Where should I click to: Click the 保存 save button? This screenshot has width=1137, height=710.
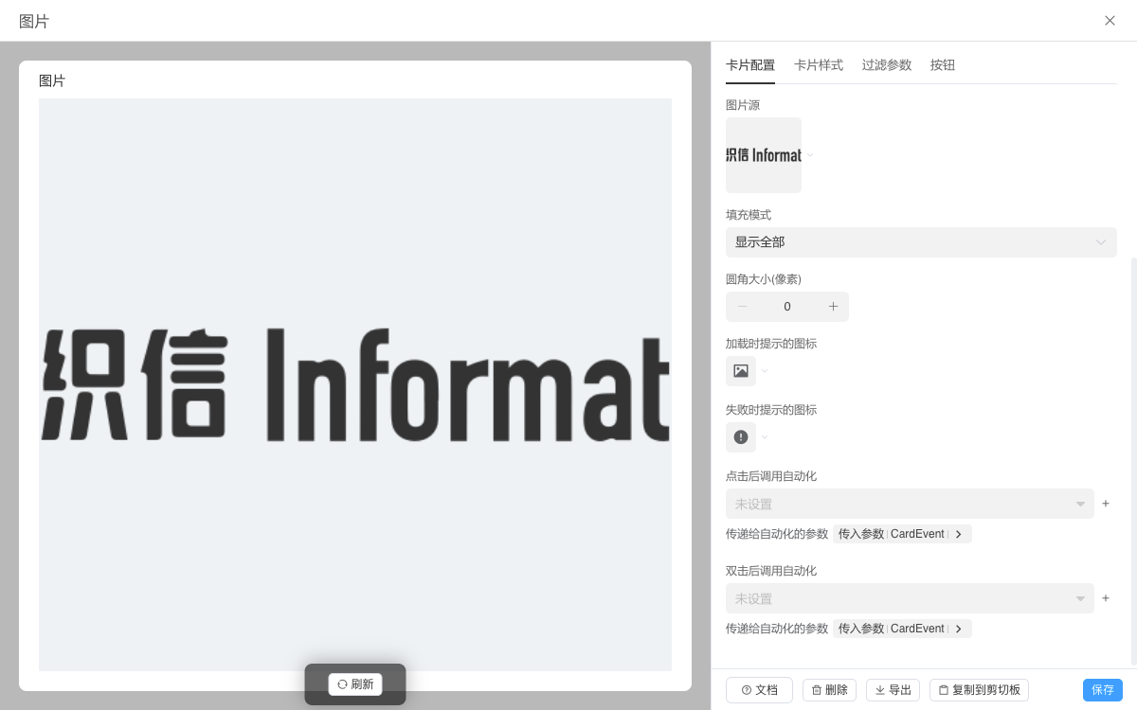pyautogui.click(x=1102, y=690)
